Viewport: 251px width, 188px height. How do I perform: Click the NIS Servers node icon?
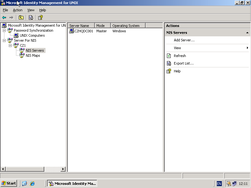tap(22, 50)
